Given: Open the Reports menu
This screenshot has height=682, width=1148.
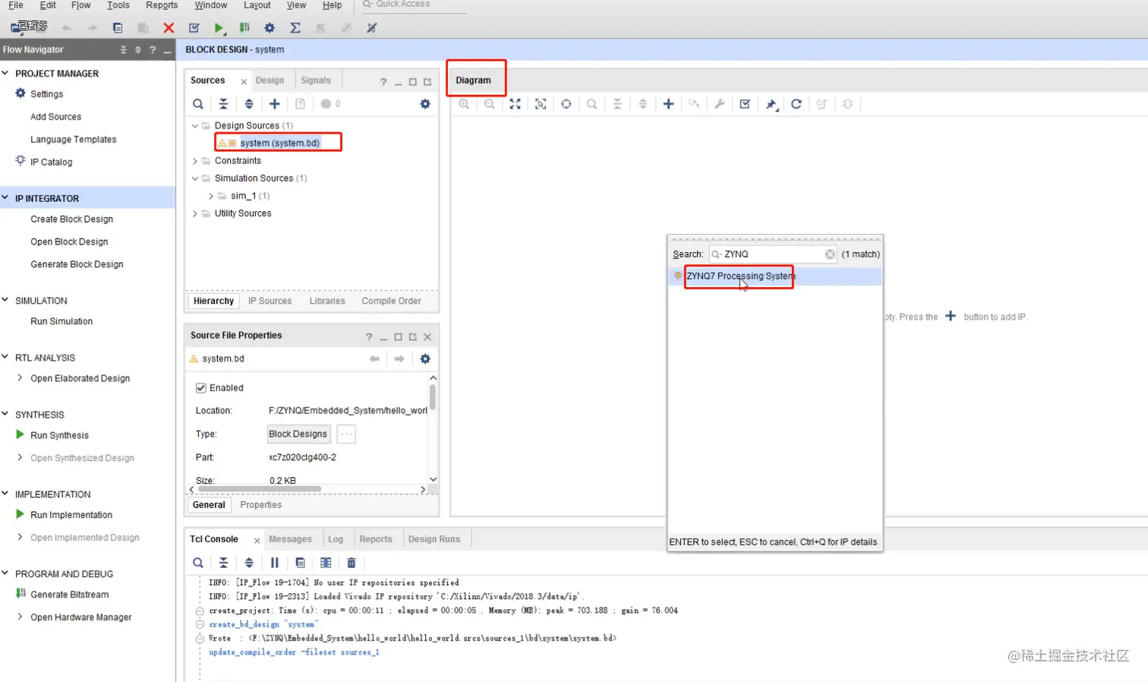Looking at the screenshot, I should 162,5.
